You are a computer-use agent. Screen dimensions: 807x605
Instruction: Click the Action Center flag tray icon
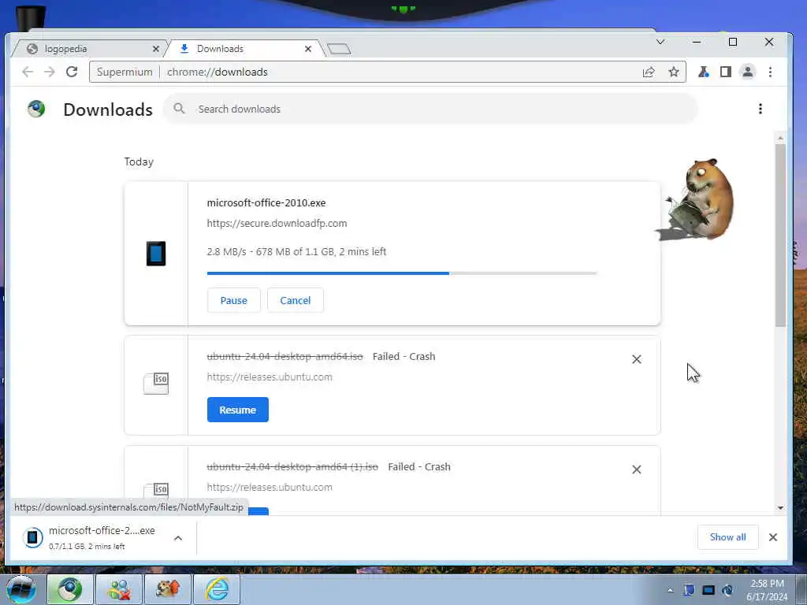click(689, 590)
